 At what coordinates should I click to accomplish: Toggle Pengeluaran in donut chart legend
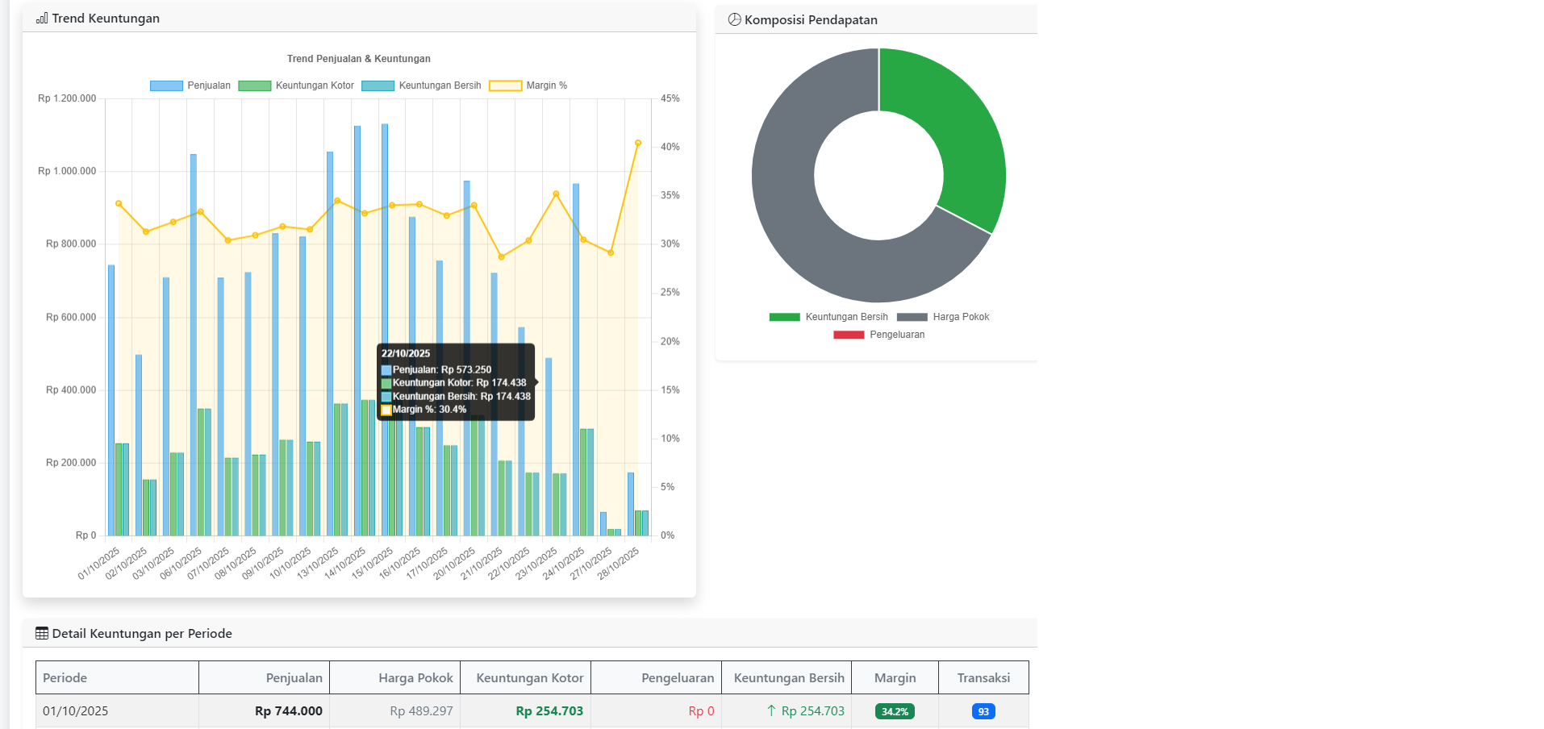[x=879, y=335]
